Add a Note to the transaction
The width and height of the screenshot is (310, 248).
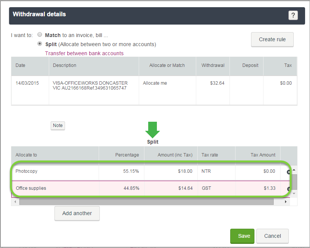(58, 126)
